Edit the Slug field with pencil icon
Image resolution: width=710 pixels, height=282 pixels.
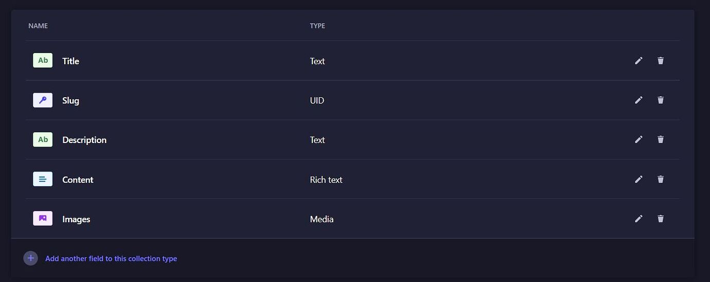pyautogui.click(x=638, y=100)
